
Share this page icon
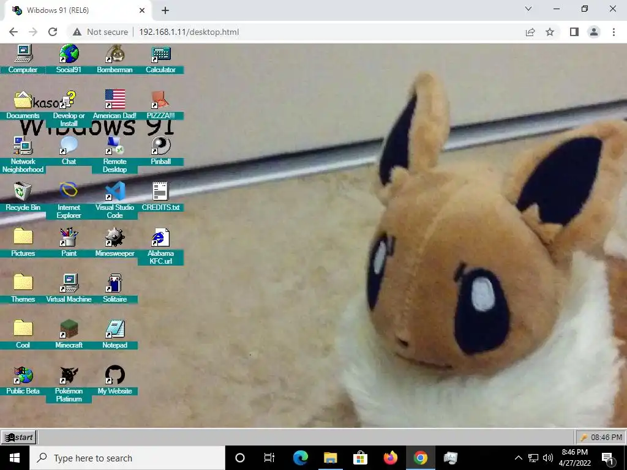coord(530,32)
